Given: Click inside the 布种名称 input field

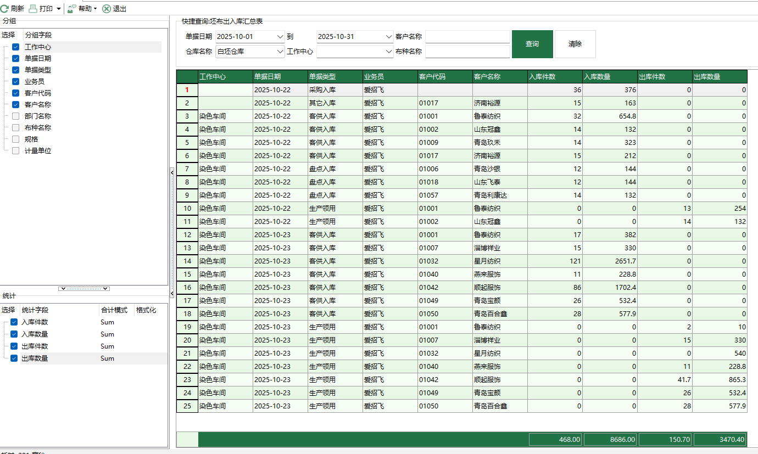Looking at the screenshot, I should click(x=467, y=52).
